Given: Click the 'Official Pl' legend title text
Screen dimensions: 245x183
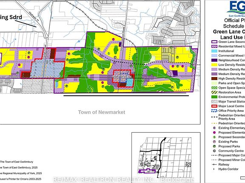Looking at the screenshot, I should pyautogui.click(x=234, y=20).
